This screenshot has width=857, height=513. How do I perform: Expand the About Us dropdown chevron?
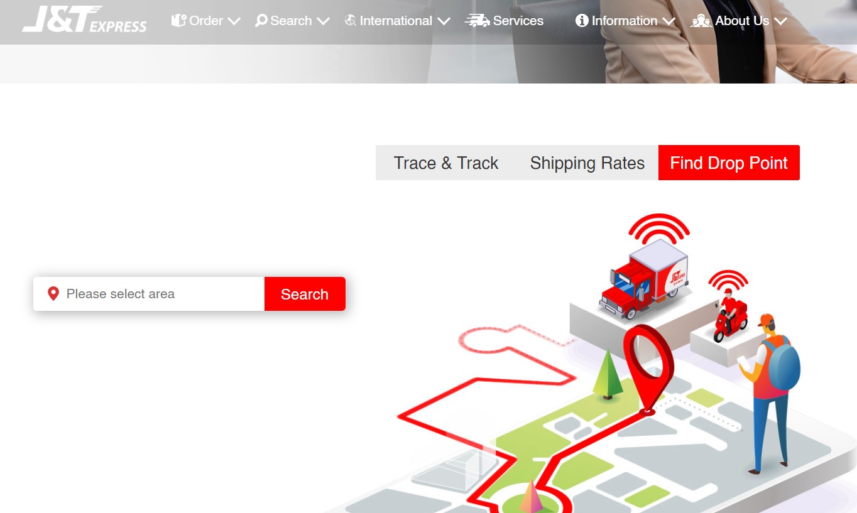[x=780, y=21]
